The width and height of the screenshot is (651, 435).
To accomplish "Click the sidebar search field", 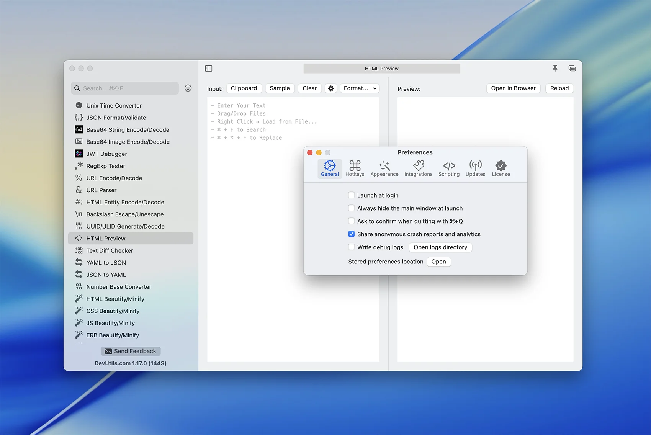I will pos(125,88).
